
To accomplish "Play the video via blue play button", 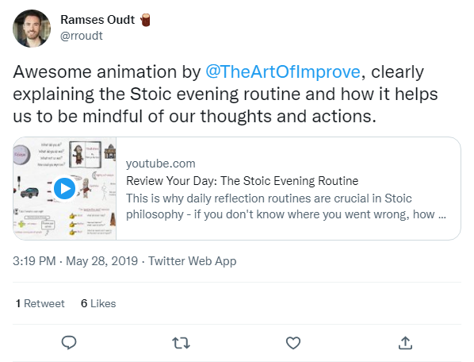I will click(x=64, y=188).
